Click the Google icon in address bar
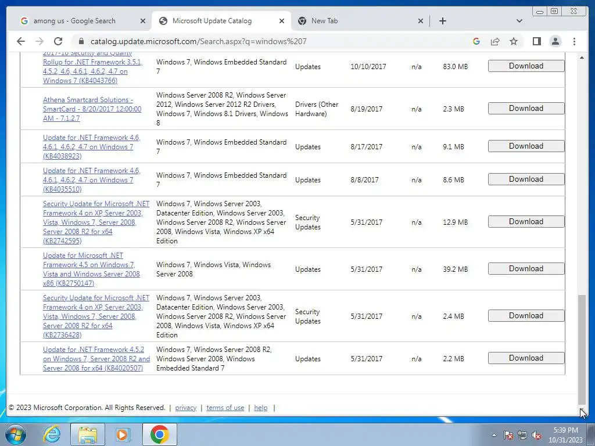This screenshot has height=446, width=595. [x=476, y=41]
